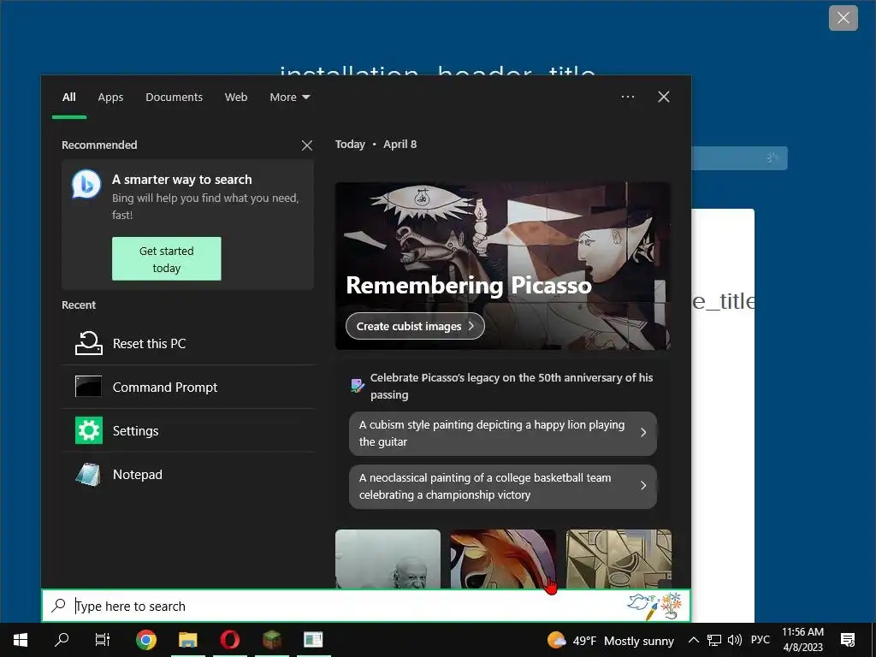Open the Remembering Picasso banner image
This screenshot has height=657, width=876.
pyautogui.click(x=503, y=266)
